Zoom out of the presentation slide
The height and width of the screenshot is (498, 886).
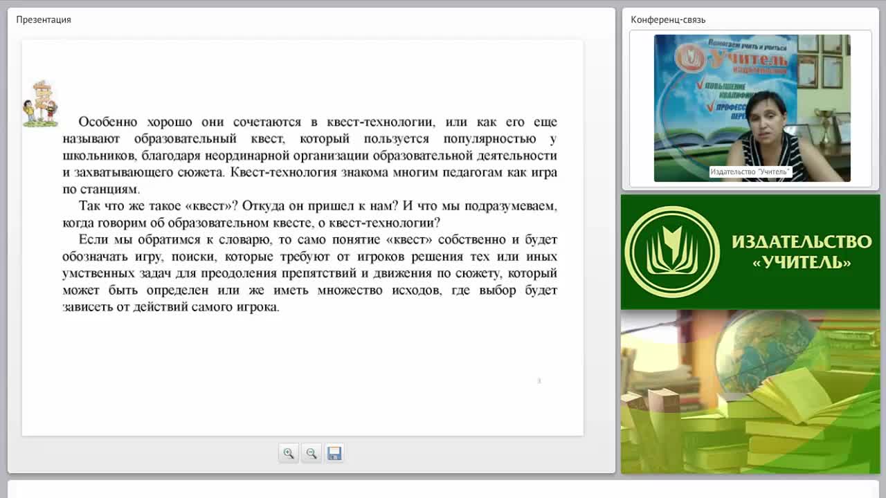pos(311,454)
